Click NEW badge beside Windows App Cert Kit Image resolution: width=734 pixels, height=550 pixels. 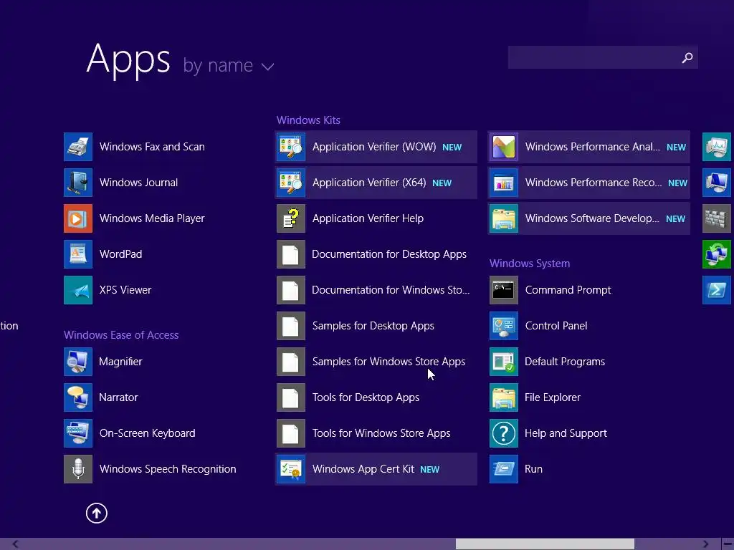430,470
